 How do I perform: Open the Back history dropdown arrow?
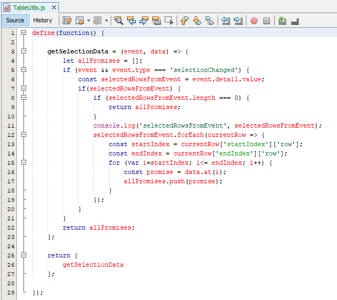pos(88,21)
